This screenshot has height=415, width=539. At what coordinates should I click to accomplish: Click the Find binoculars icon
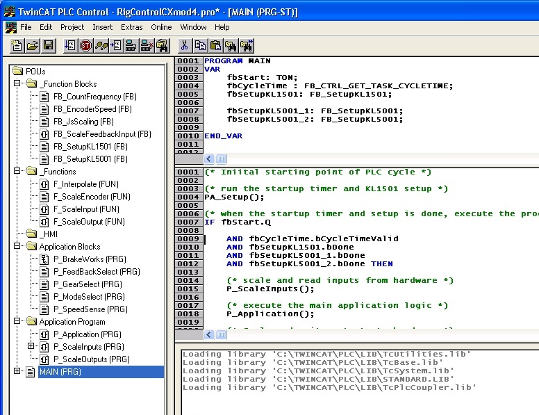tap(231, 45)
